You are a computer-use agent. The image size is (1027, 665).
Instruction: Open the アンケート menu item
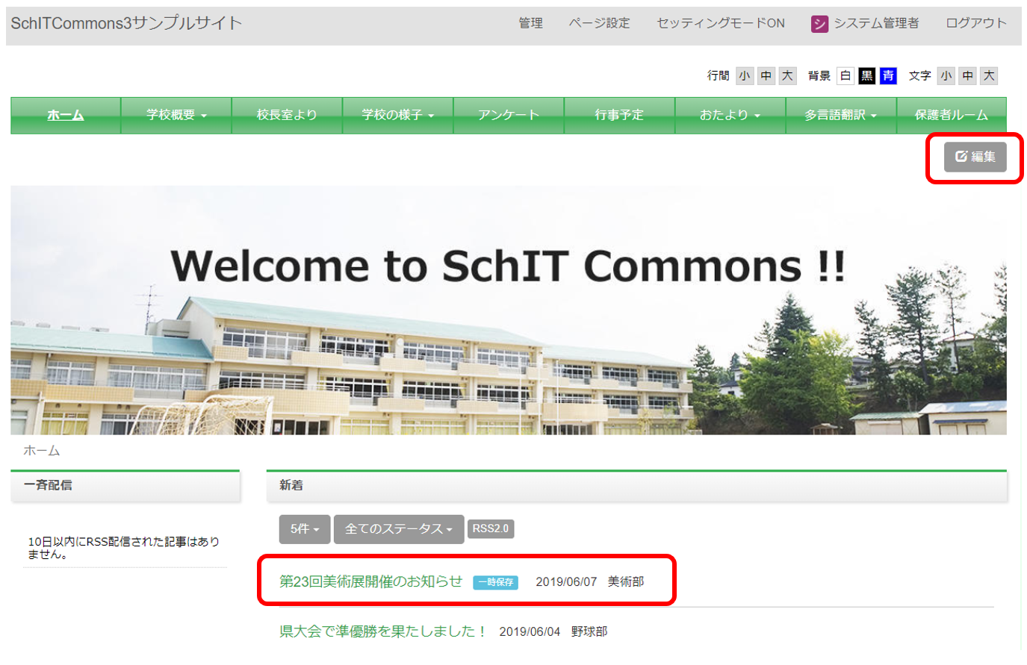pos(508,115)
